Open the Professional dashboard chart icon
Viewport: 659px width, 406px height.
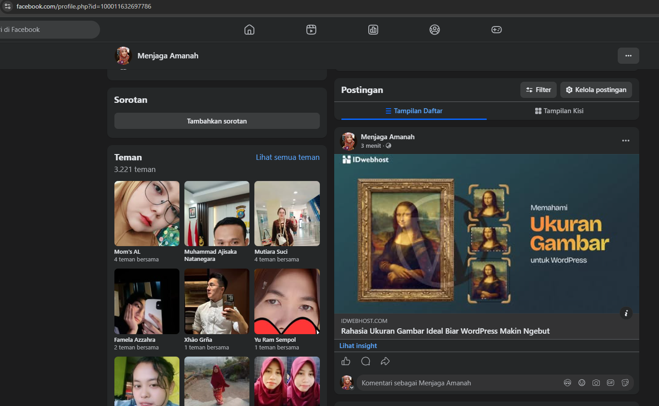tap(373, 30)
